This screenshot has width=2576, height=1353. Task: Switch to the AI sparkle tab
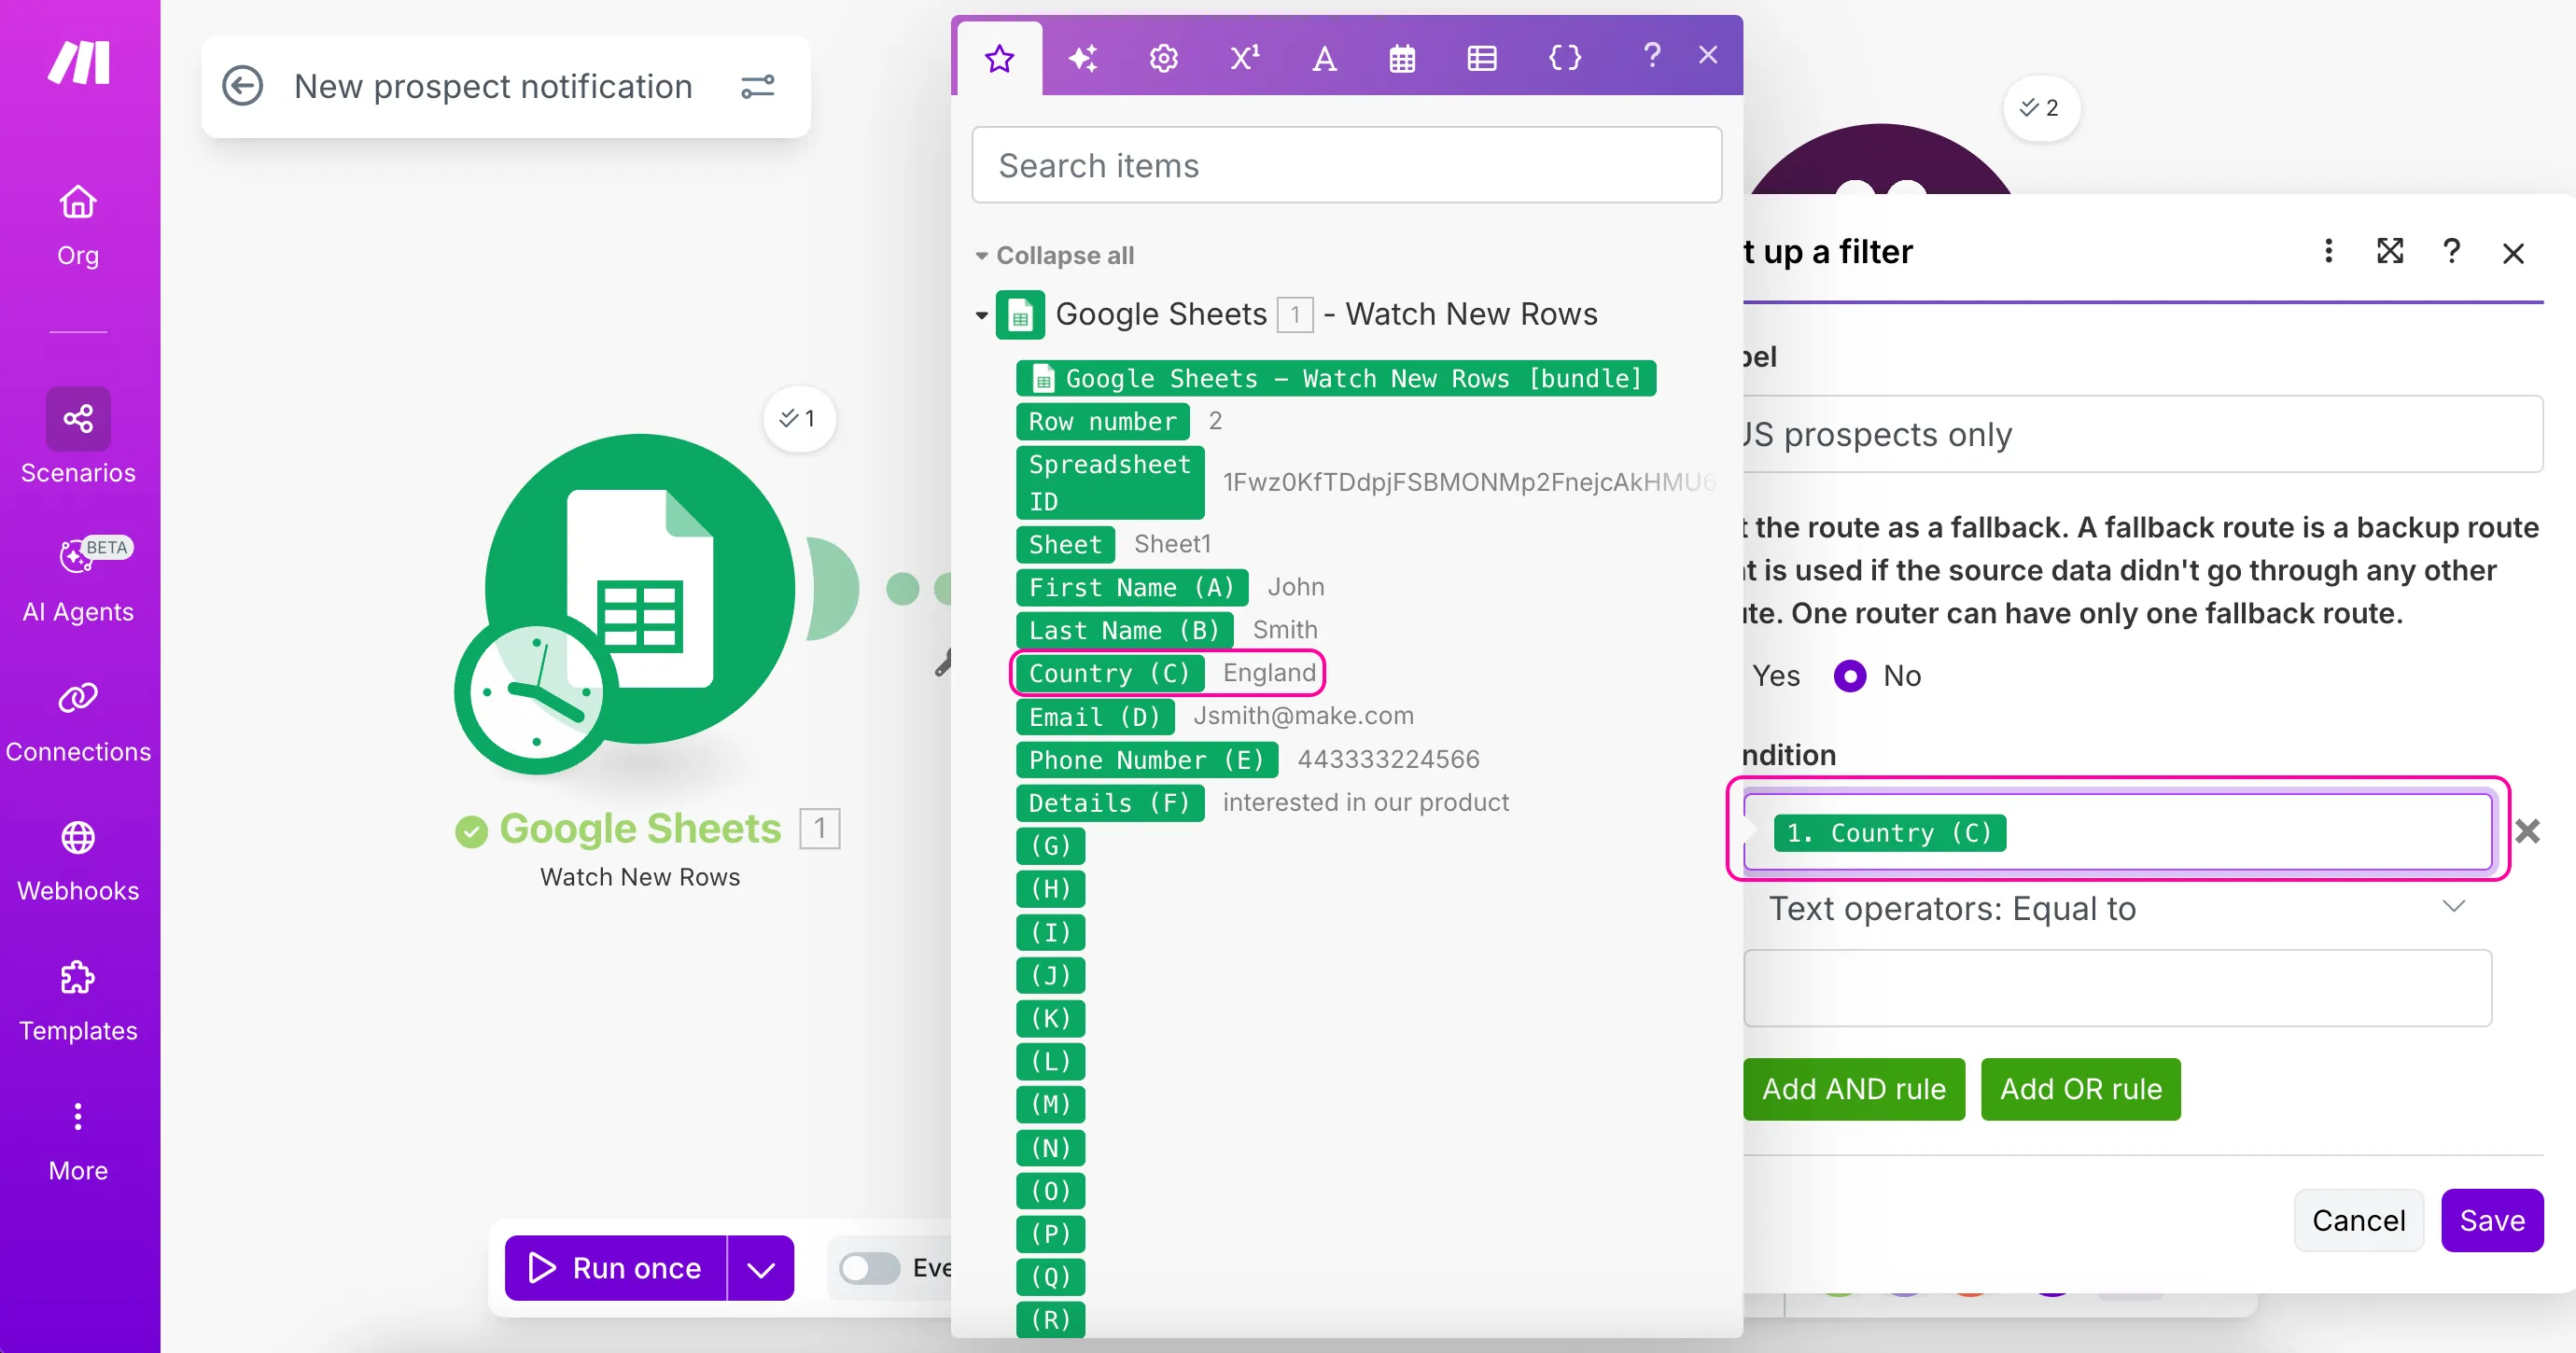pyautogui.click(x=1082, y=59)
